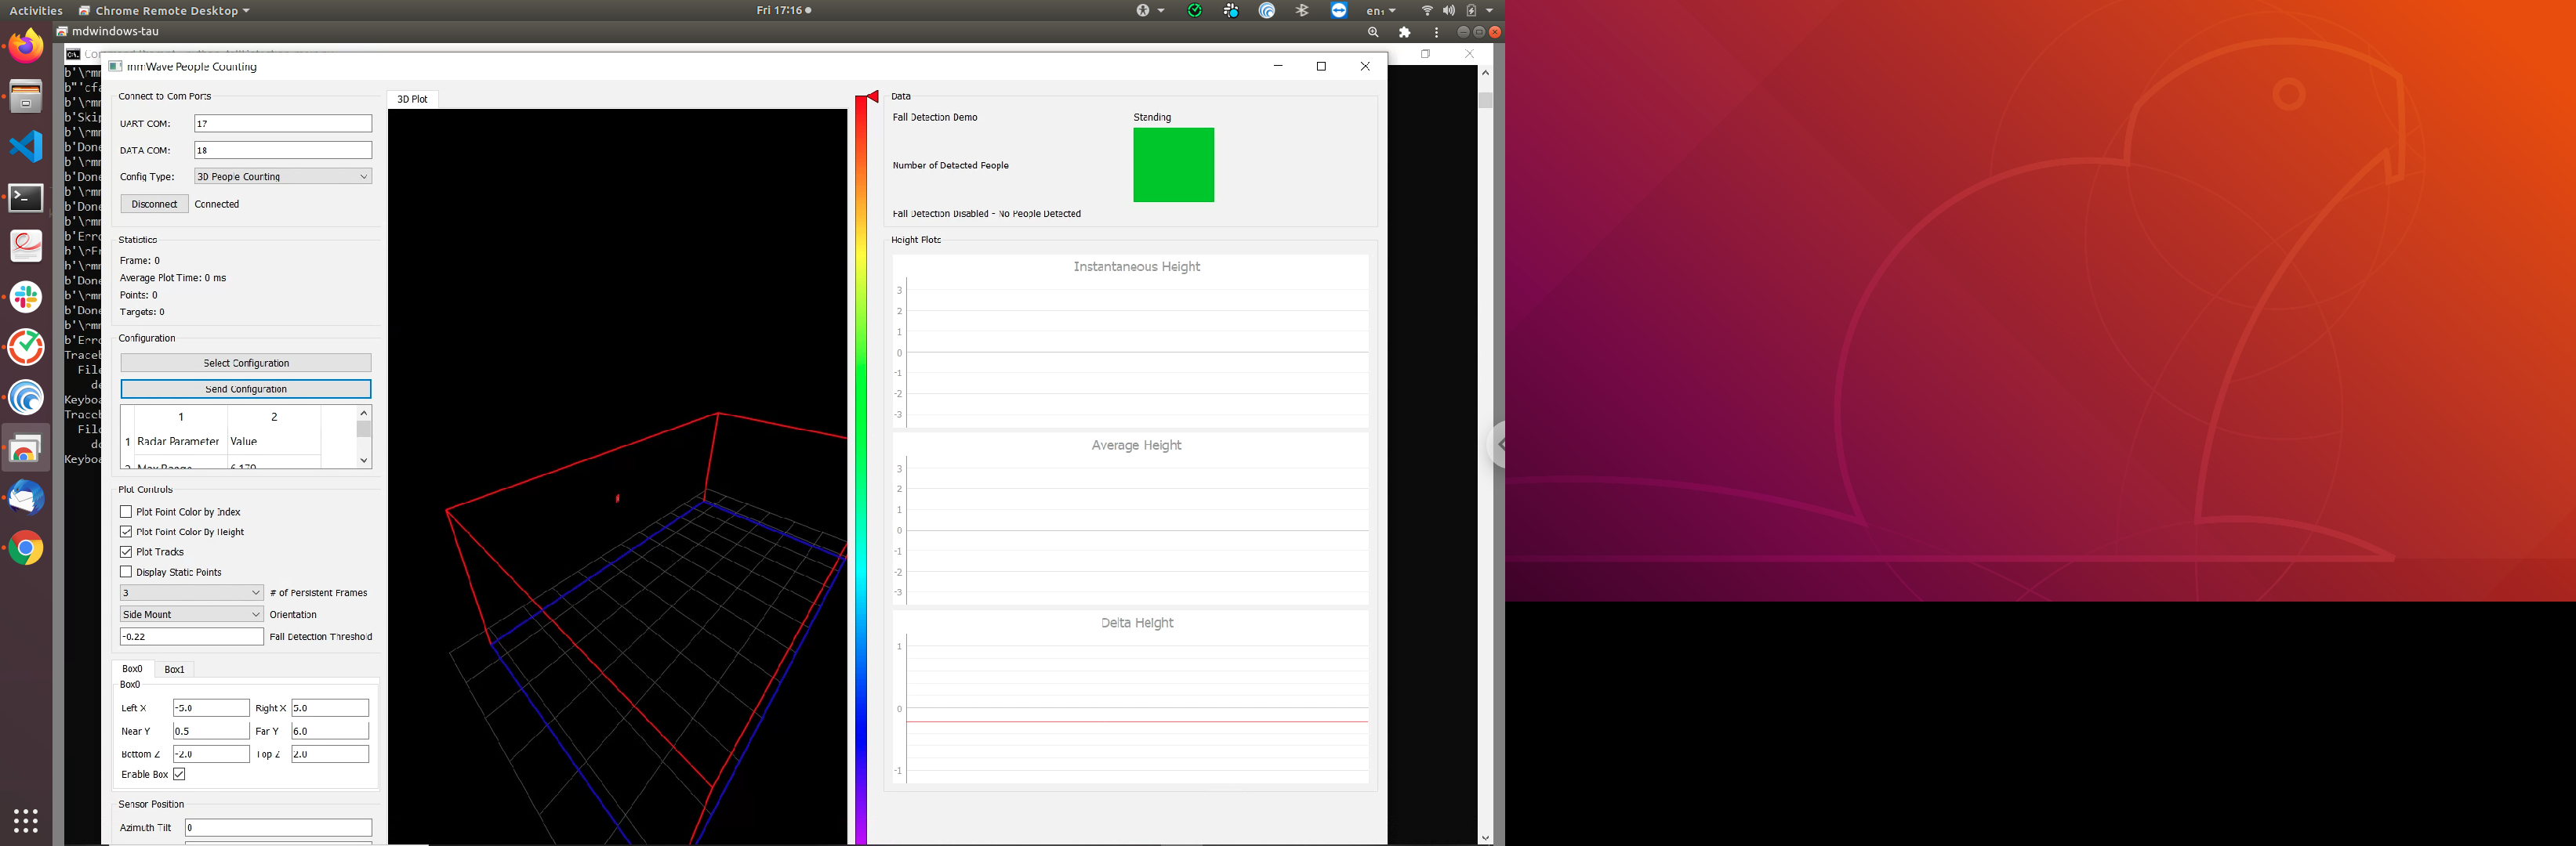Open the blue swirl app in the dock
Screen dimensions: 2576x846
26,397
